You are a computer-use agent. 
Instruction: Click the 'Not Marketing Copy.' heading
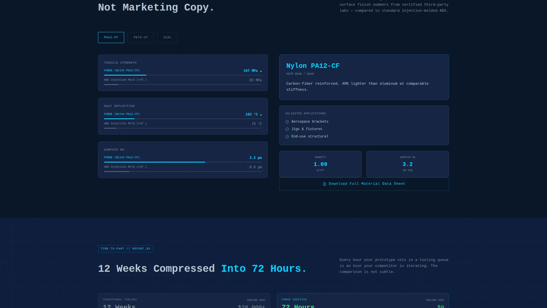(156, 7)
